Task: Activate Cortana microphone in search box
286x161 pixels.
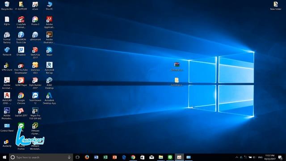Action: click(69, 157)
